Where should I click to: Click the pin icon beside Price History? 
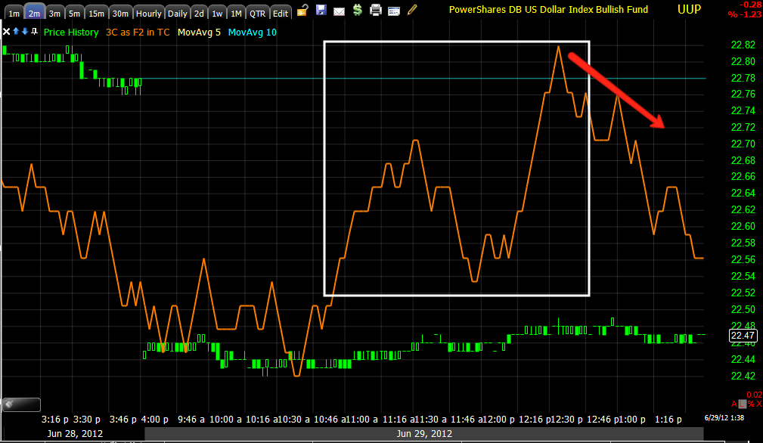pos(34,32)
